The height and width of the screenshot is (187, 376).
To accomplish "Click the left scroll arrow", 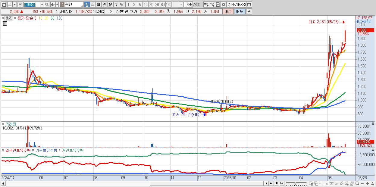I will (x=3, y=184).
